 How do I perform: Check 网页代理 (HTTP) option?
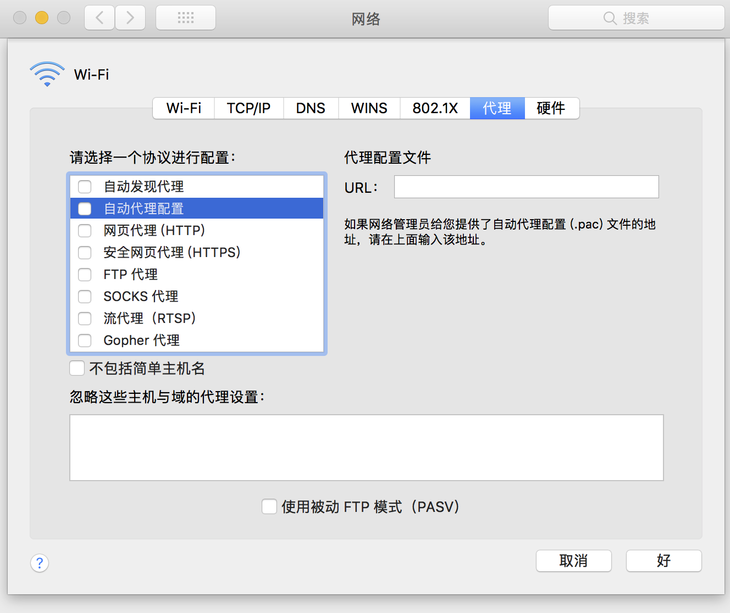click(x=85, y=231)
